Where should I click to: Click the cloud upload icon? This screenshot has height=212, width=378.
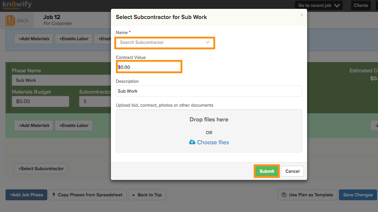(x=192, y=142)
